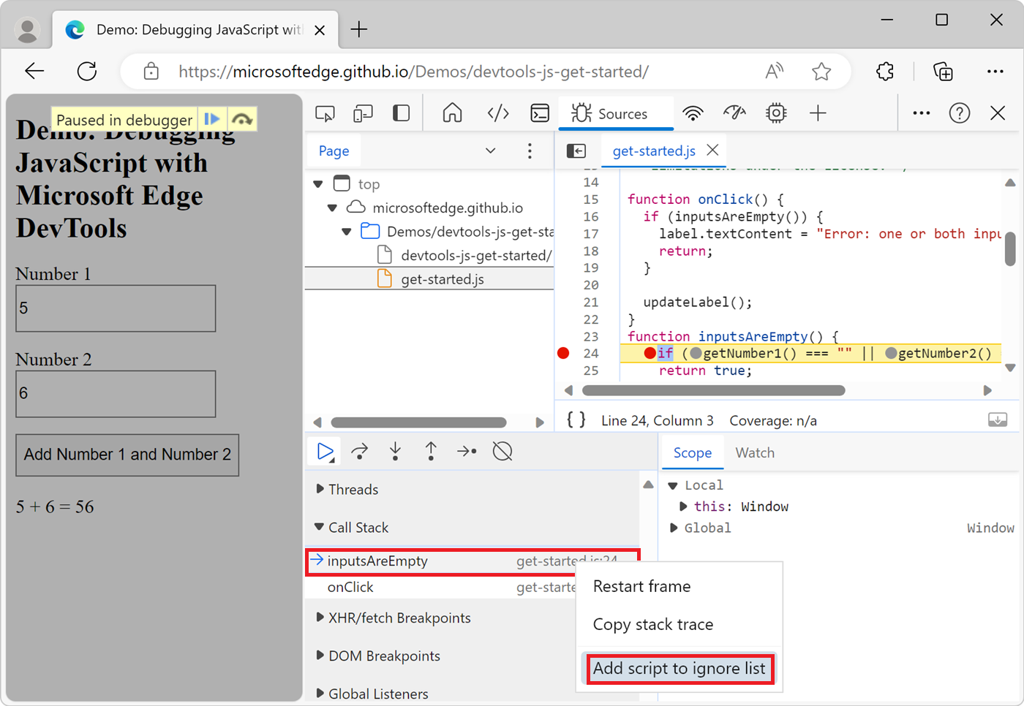The image size is (1024, 706).
Task: Step out of the current function
Action: tap(431, 451)
